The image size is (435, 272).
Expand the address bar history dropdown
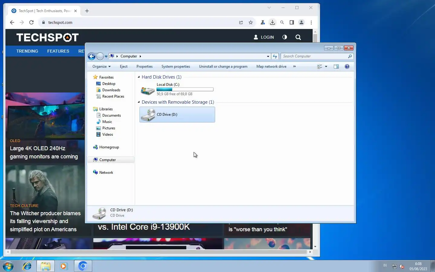click(x=268, y=56)
